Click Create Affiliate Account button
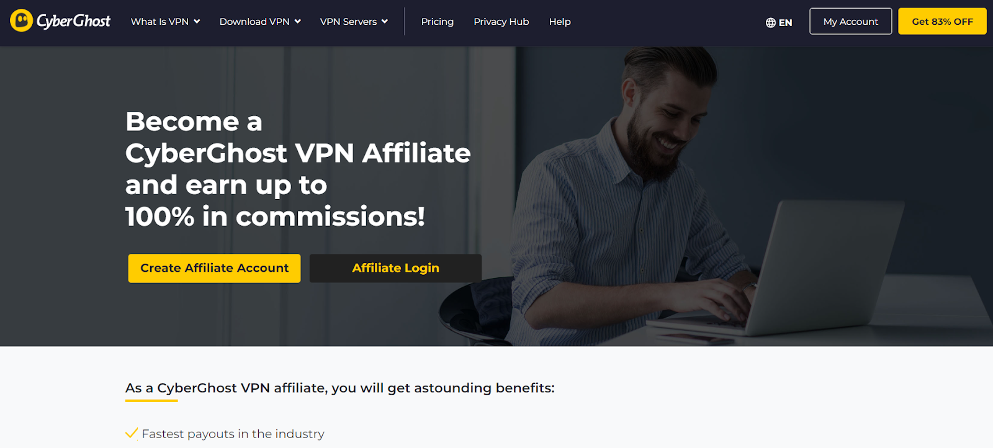The height and width of the screenshot is (448, 993). [x=214, y=268]
